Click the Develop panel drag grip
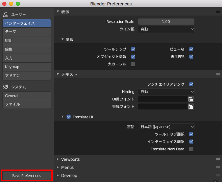The height and width of the screenshot is (182, 222). coord(218,176)
